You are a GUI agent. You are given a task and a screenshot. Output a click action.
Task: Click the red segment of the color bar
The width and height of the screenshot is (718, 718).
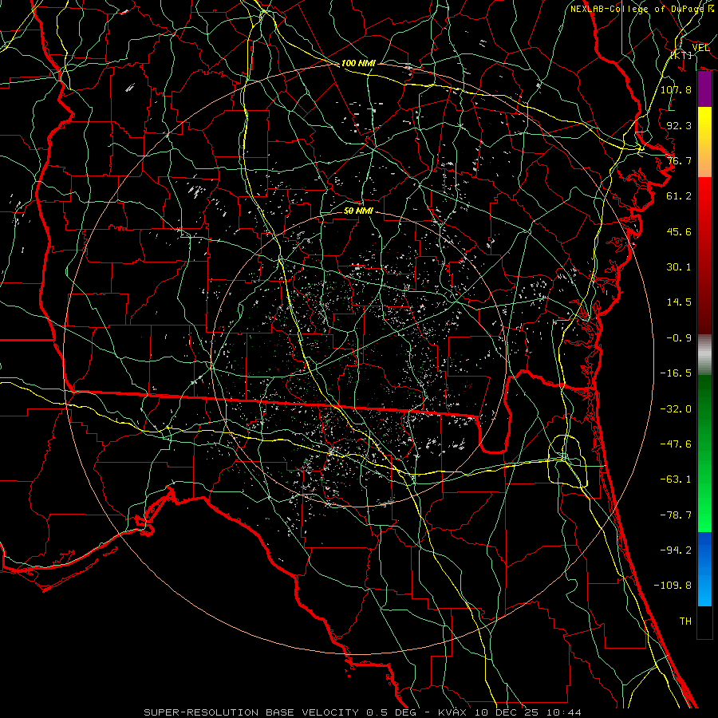[x=704, y=255]
